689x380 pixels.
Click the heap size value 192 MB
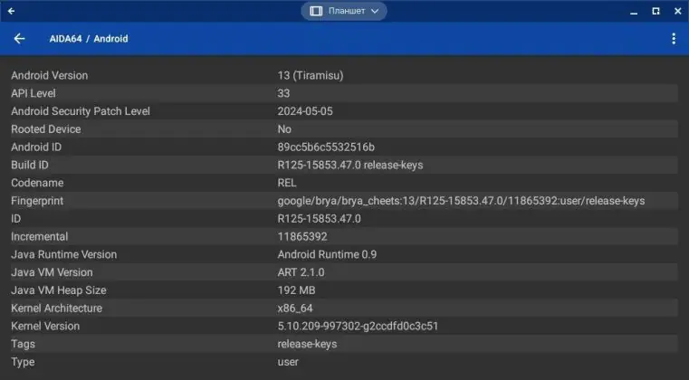(296, 290)
